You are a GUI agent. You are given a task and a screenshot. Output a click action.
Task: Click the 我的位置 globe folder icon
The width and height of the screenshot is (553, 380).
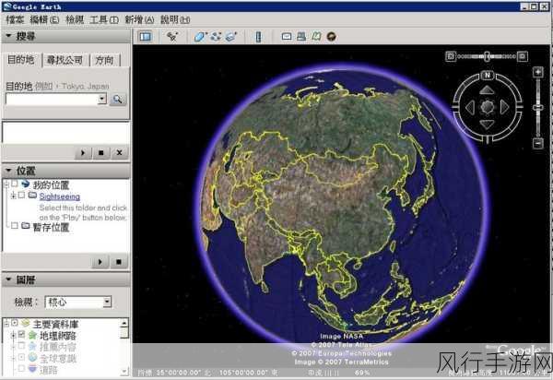26,184
